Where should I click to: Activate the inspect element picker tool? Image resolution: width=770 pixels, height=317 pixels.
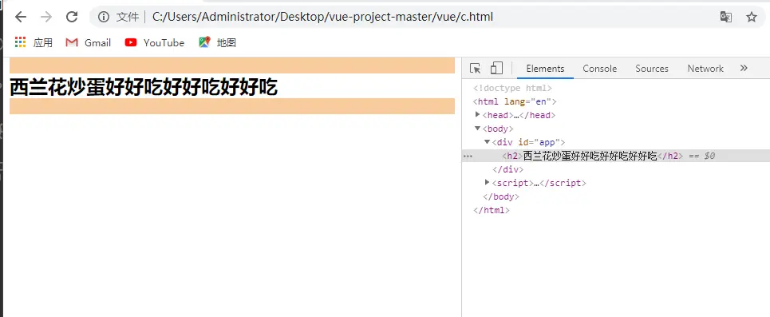[475, 69]
